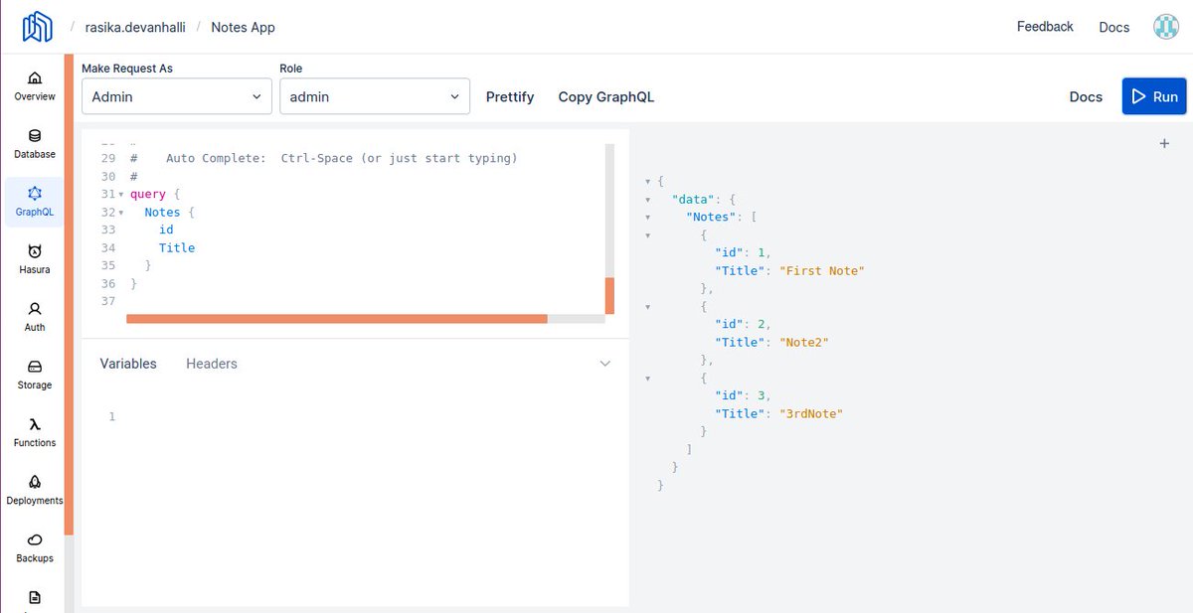Click the query keyword on line 31
The image size is (1193, 613).
point(148,194)
